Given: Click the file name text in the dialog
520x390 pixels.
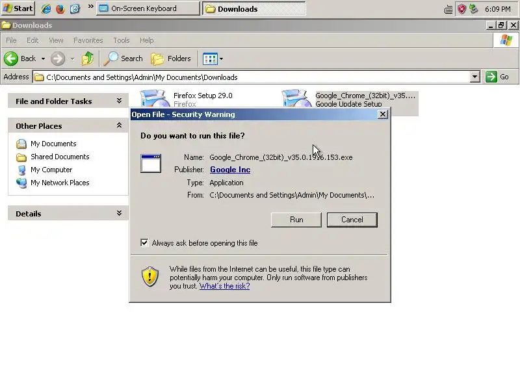Looking at the screenshot, I should pos(281,157).
